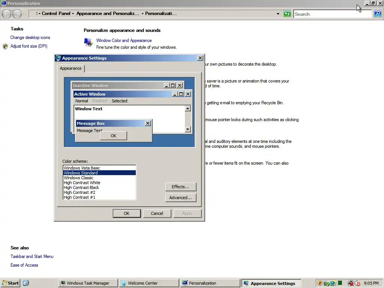This screenshot has width=384, height=288.
Task: Open recent pages dropdown next to Forward
Action: (24, 14)
